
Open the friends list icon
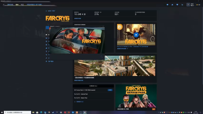(172, 5)
